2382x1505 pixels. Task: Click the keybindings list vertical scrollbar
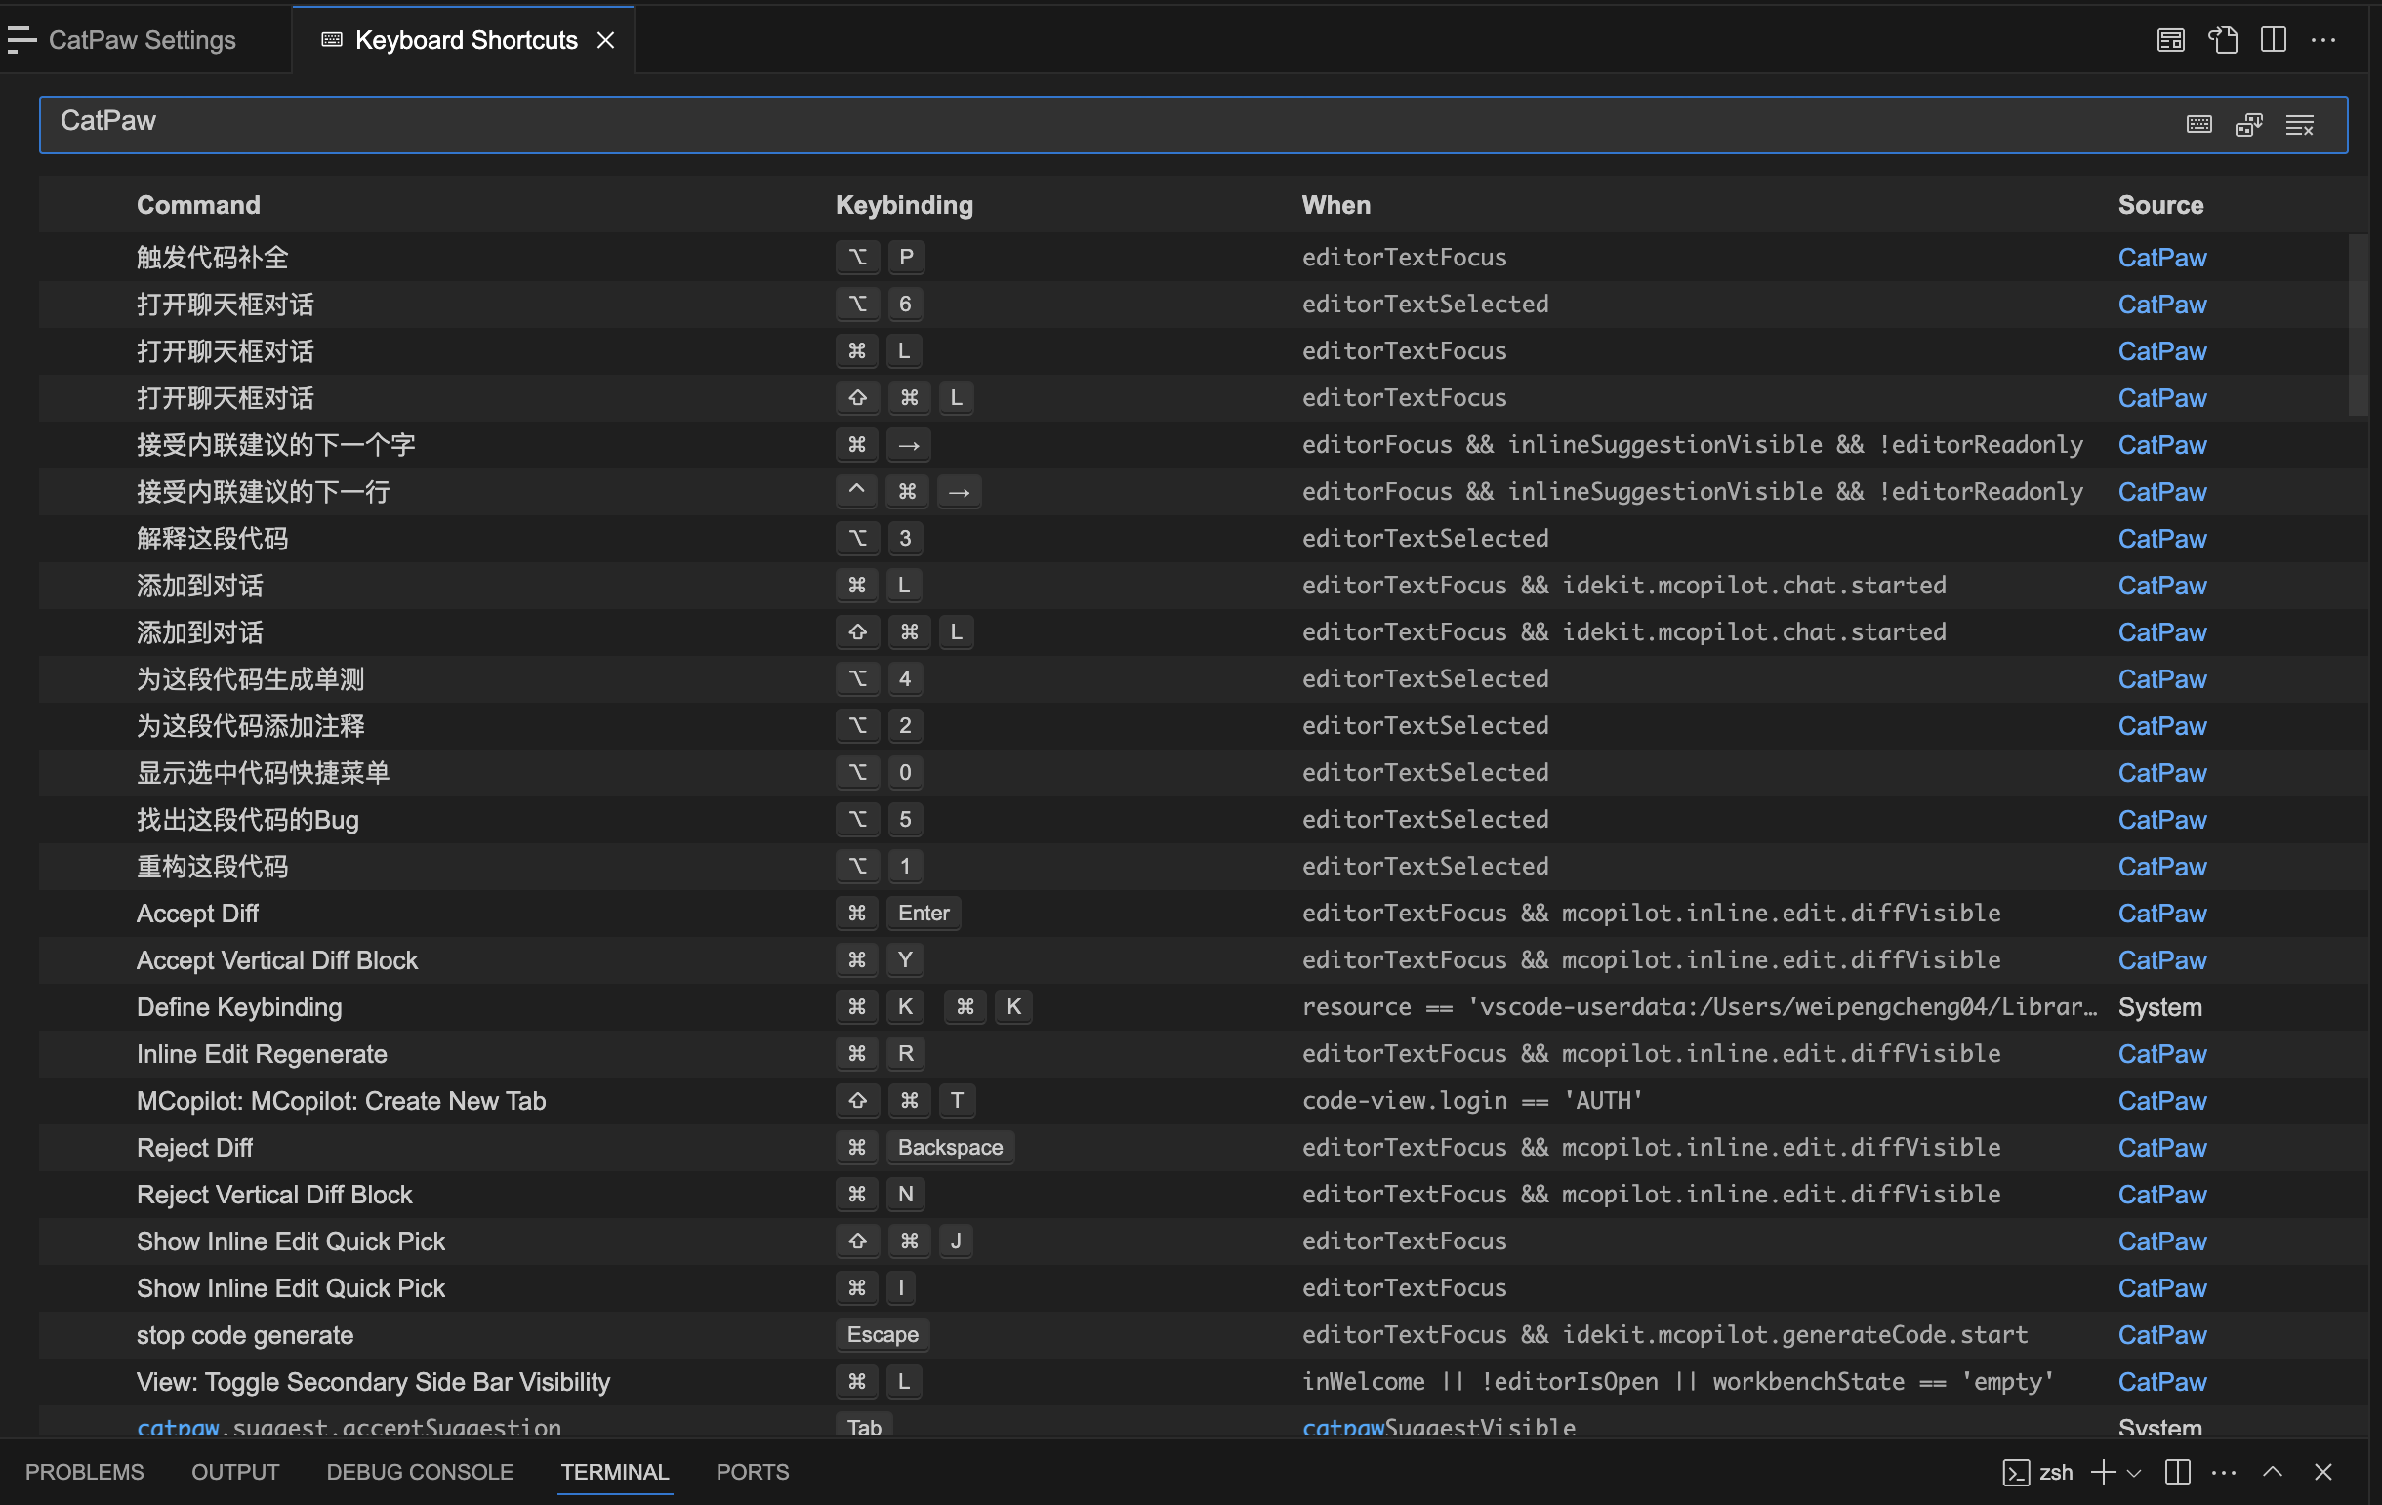point(2358,326)
